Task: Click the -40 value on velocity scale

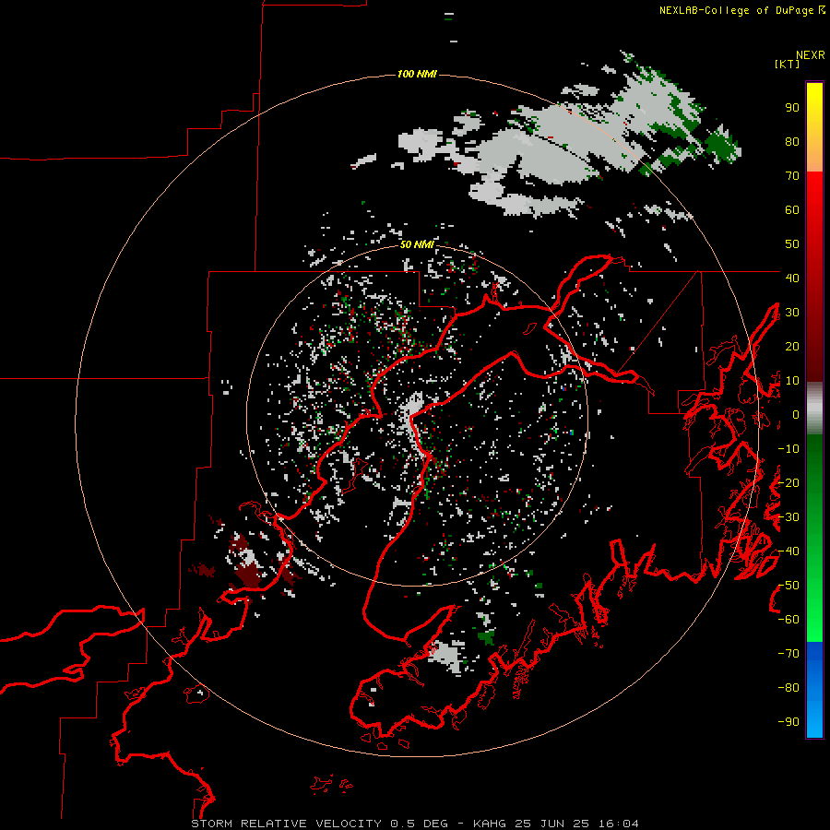Action: (x=788, y=551)
